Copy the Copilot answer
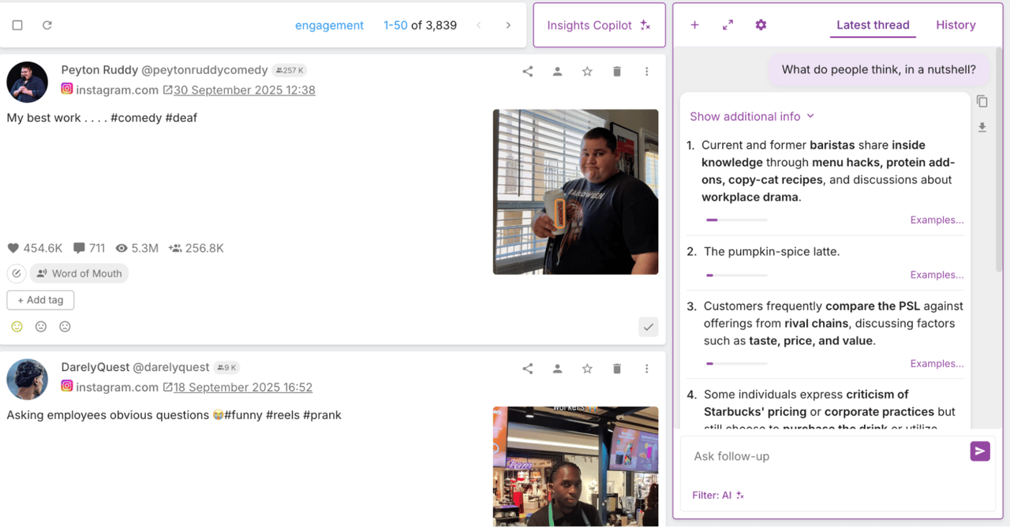The image size is (1010, 527). [x=982, y=101]
